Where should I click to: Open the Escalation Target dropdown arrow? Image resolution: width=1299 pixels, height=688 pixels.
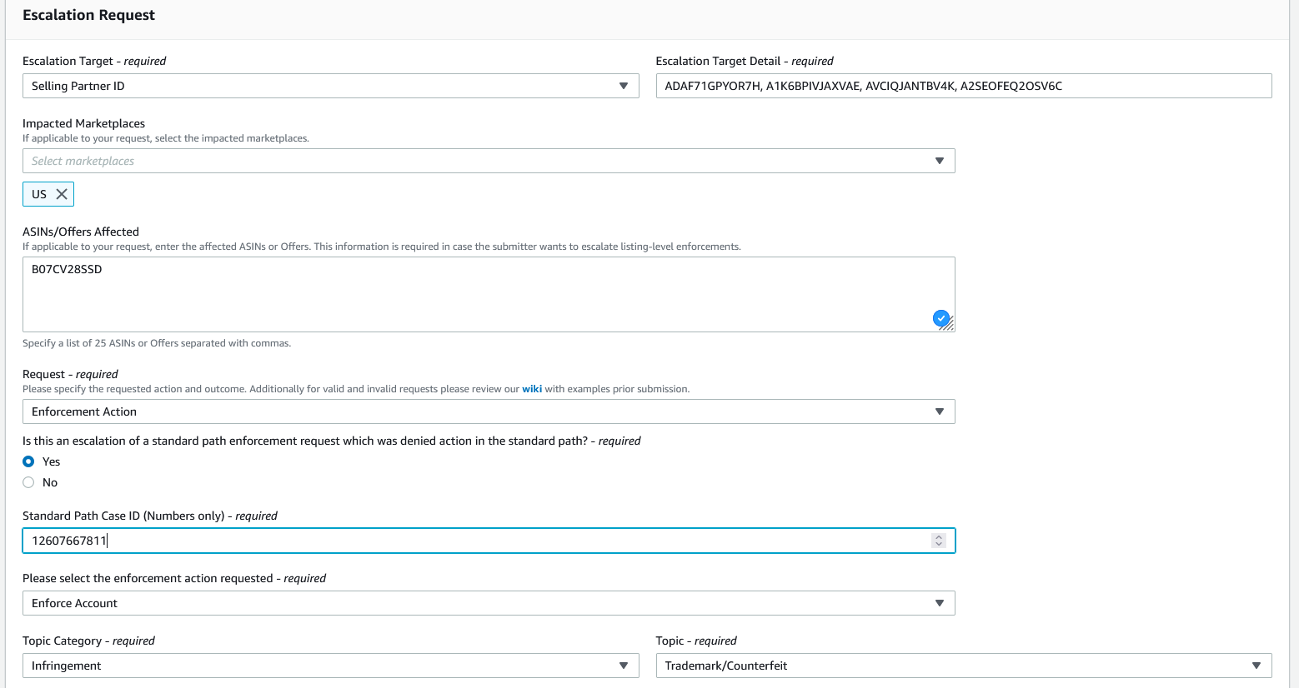(x=623, y=86)
